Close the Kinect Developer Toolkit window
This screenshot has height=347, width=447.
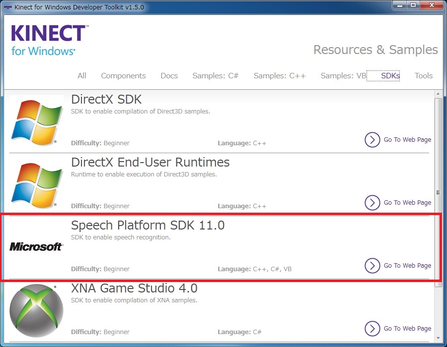(432, 5)
